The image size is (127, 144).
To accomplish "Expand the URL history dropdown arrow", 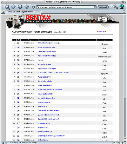I will click(x=95, y=7).
